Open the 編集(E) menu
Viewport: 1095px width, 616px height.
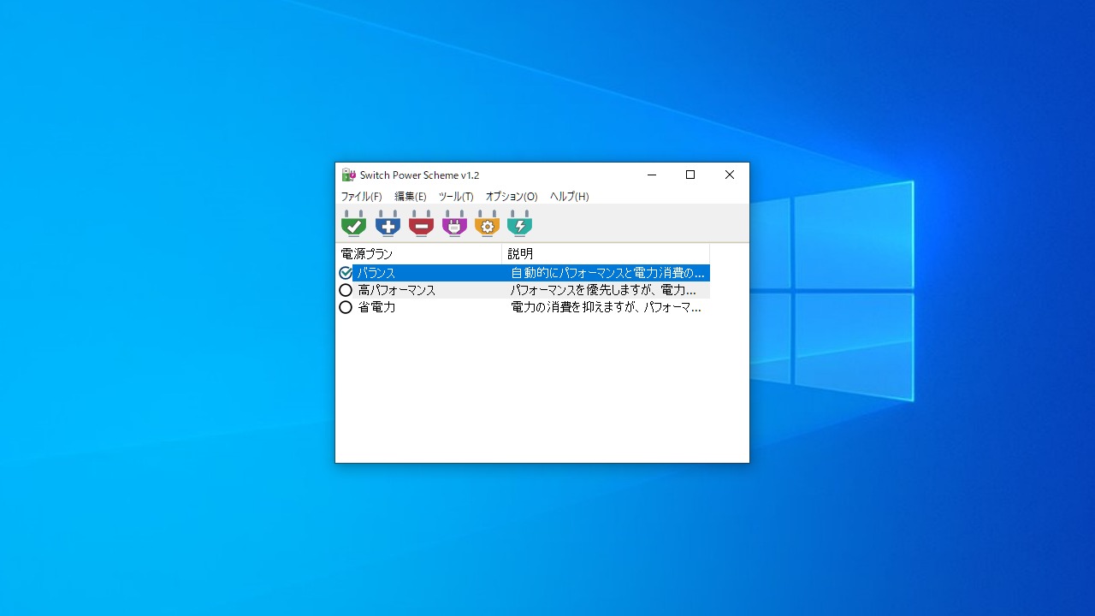411,196
